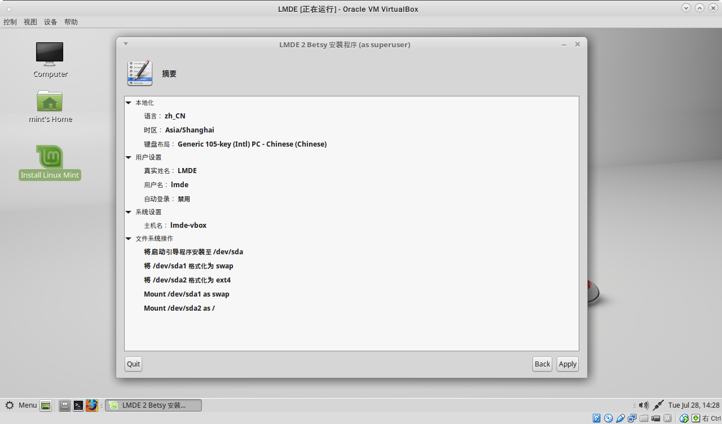Collapse the 用户设置 section
The image size is (722, 424).
[129, 157]
